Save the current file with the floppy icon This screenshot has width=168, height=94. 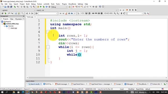click(8, 7)
